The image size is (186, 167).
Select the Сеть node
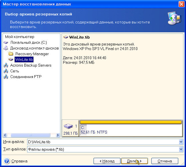tap(15, 71)
